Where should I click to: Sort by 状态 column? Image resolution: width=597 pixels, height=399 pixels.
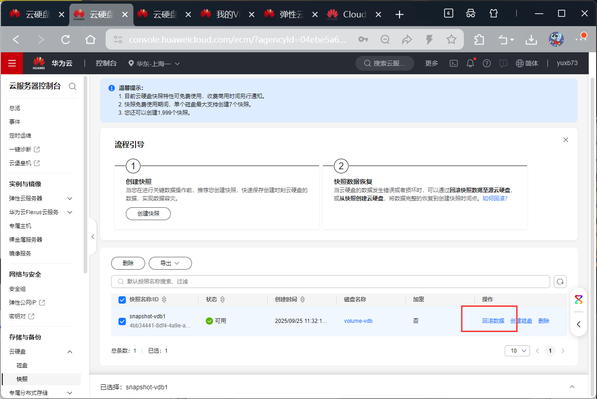(223, 299)
